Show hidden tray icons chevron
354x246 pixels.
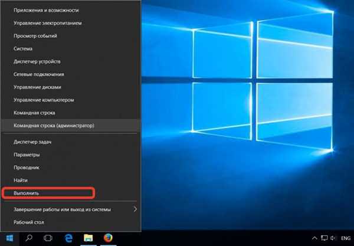pos(314,238)
